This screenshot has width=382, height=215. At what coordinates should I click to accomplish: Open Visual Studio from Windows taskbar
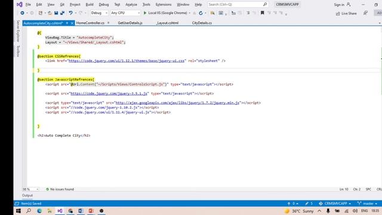tap(60, 211)
